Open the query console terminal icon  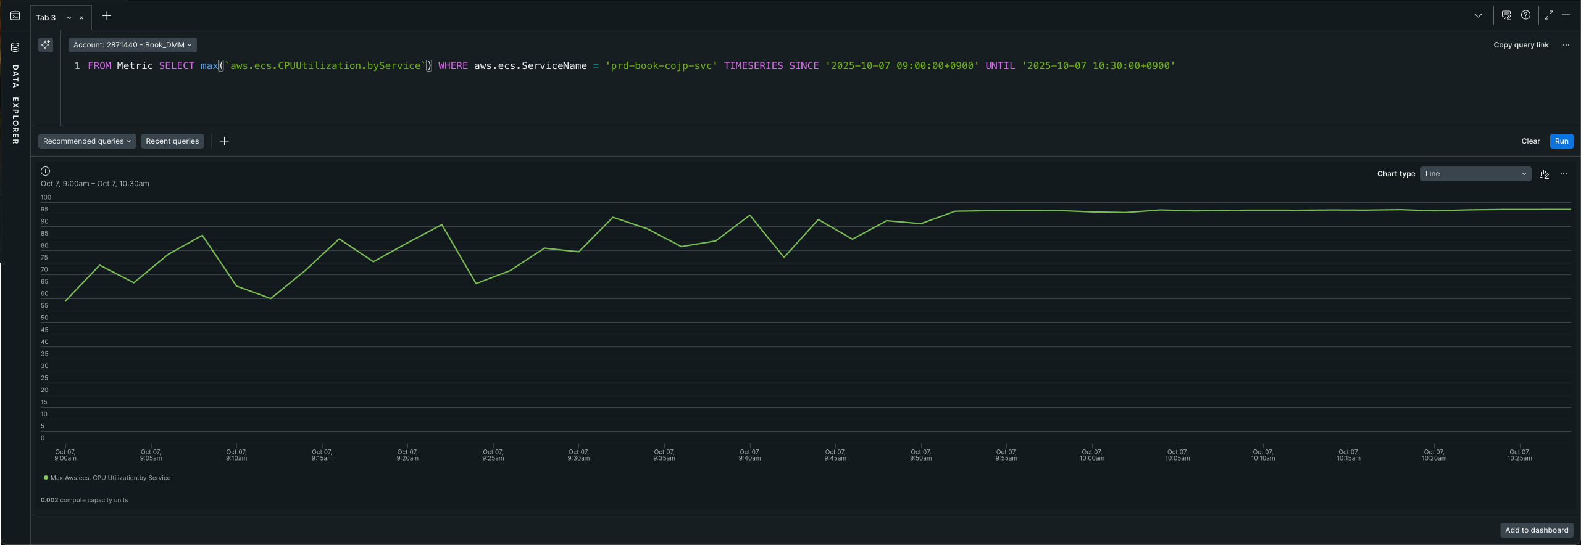(15, 16)
